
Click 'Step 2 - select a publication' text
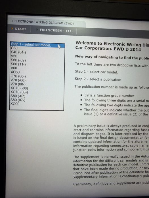point(98,79)
